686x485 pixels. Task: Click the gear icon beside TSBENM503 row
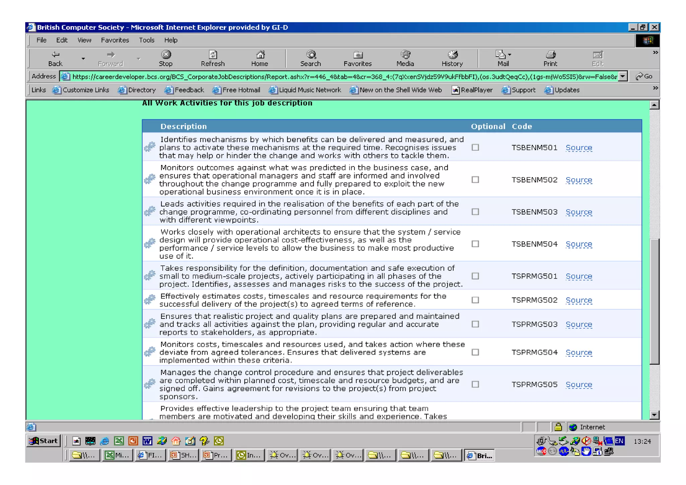click(x=150, y=211)
